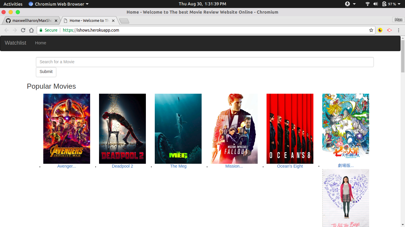Click the page vertical scrollbar thumb

tap(403, 56)
